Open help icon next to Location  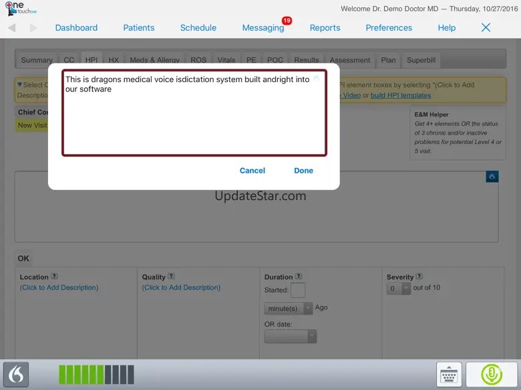[x=55, y=276]
